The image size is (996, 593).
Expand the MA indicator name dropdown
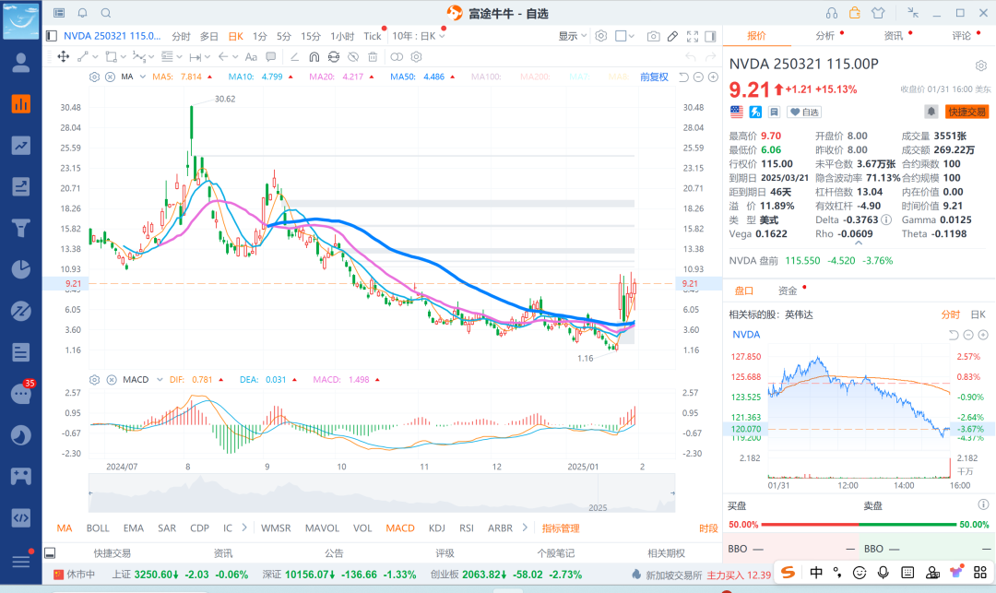tap(142, 77)
